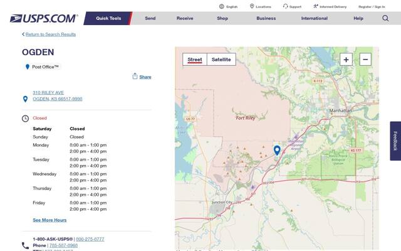Click the US 77 highway shield on map
The width and height of the screenshot is (401, 251).
coord(190,119)
